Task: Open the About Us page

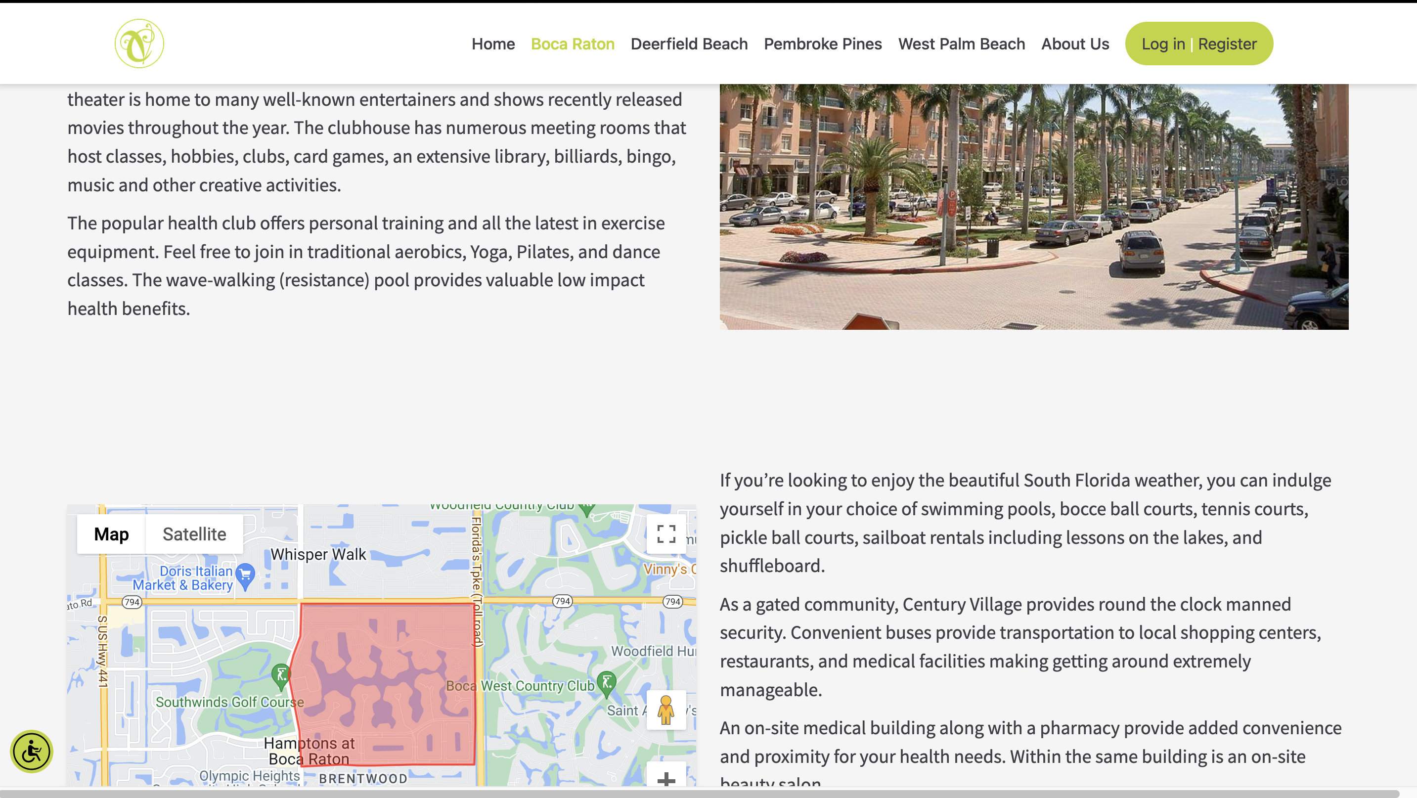Action: (x=1075, y=44)
